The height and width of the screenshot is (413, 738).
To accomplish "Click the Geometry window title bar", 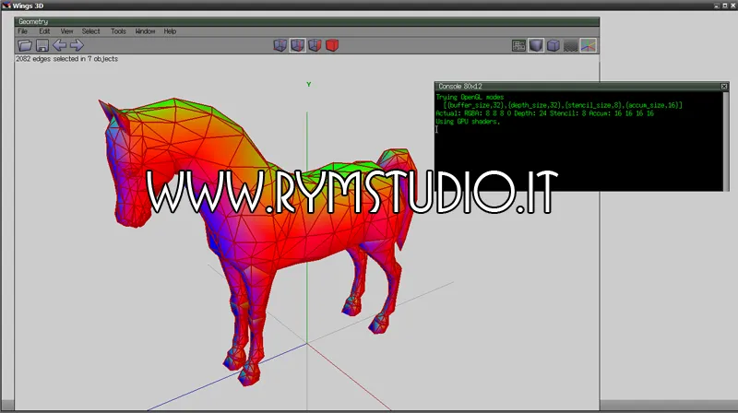I will point(306,21).
